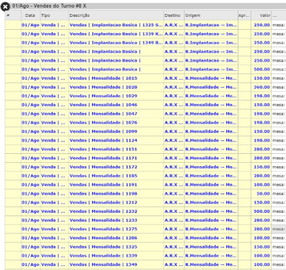Select row Implantacao Basica 1339 K...
Image resolution: width=286 pixels, height=270 pixels.
pos(145,34)
